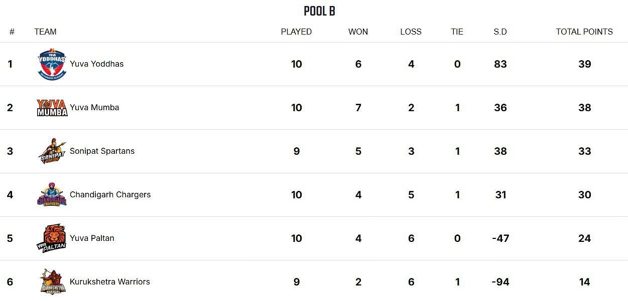Image resolution: width=628 pixels, height=301 pixels.
Task: Click the Kurukshetra Warriors team name
Action: pyautogui.click(x=109, y=282)
